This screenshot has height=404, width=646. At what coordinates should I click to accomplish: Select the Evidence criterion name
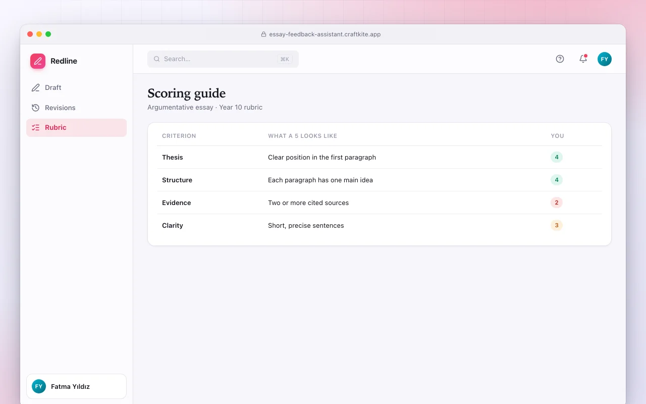pos(177,203)
